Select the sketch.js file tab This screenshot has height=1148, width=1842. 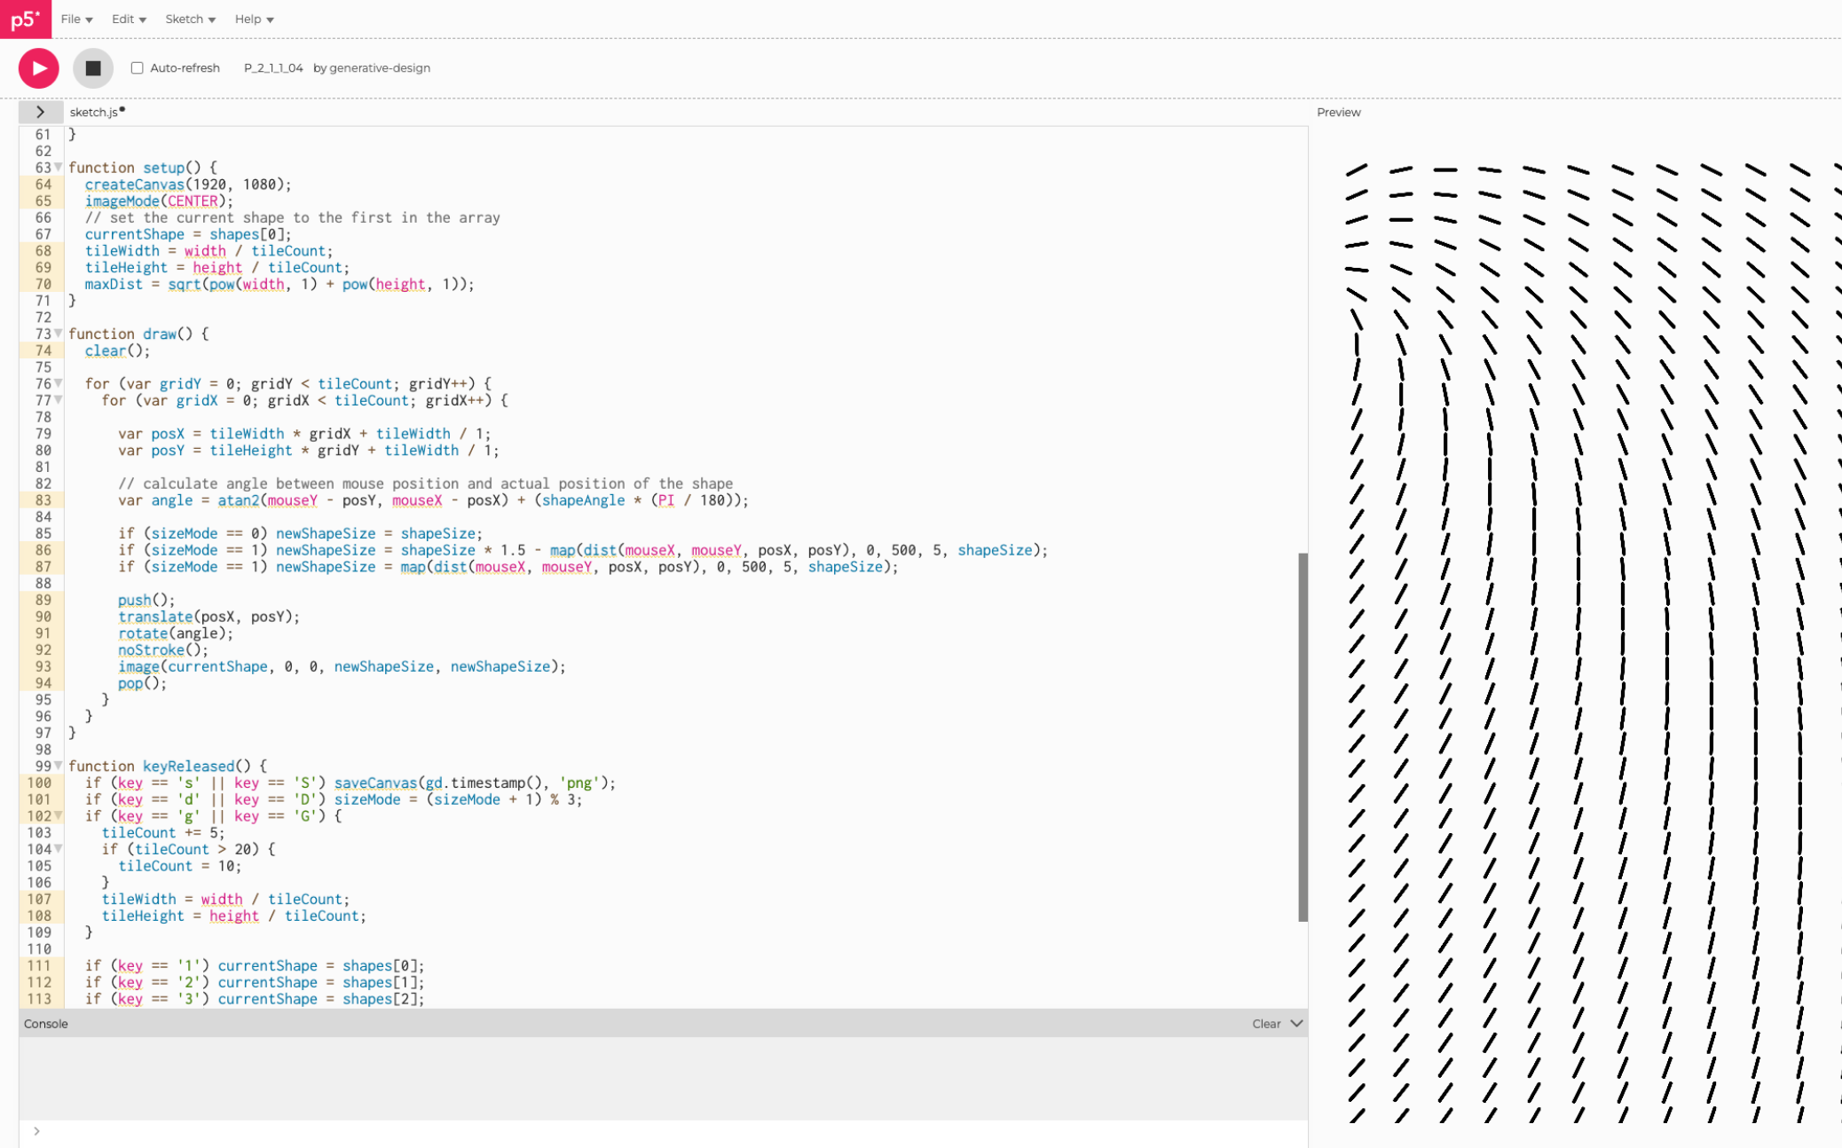93,112
